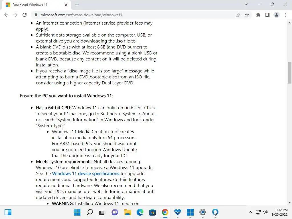The width and height of the screenshot is (292, 219).
Task: Launch Microsoft Edge from the taskbar
Action: coord(140,212)
